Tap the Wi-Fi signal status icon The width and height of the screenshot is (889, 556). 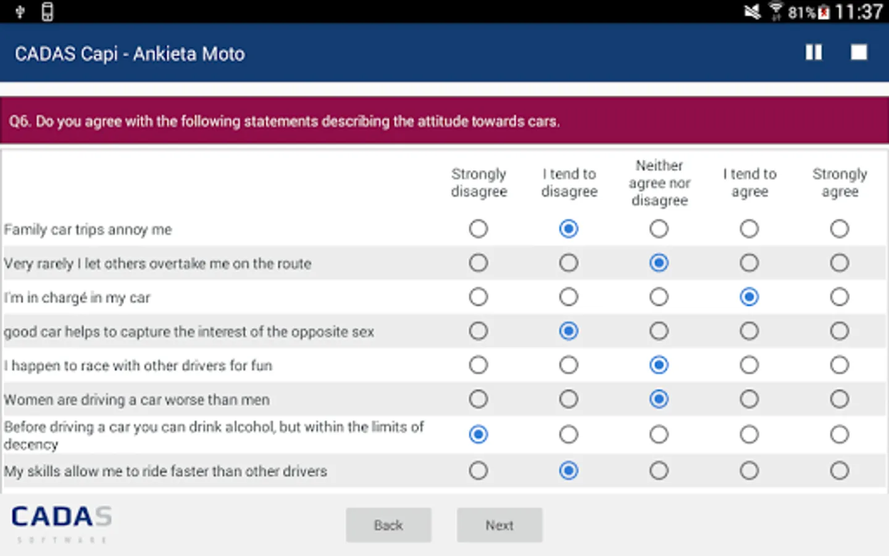pos(775,12)
